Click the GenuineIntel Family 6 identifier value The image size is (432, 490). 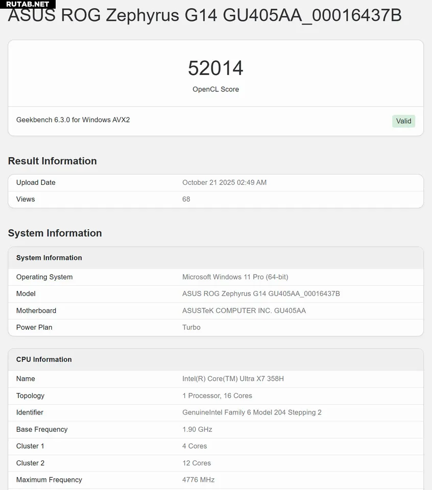(x=252, y=412)
